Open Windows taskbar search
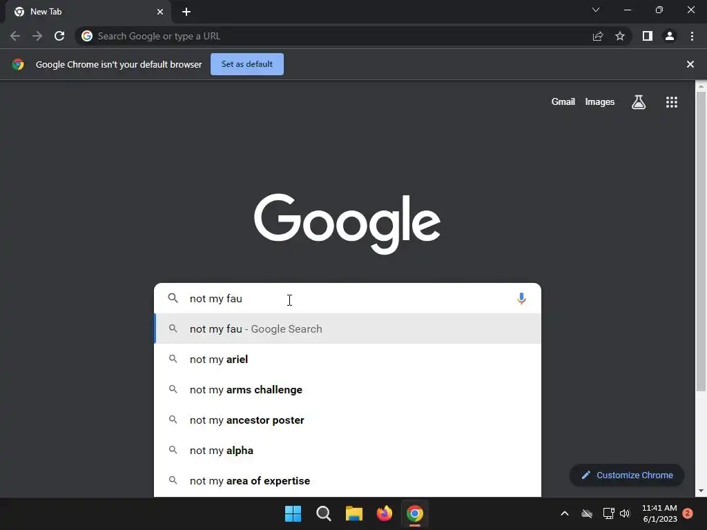Image resolution: width=707 pixels, height=530 pixels. [324, 513]
